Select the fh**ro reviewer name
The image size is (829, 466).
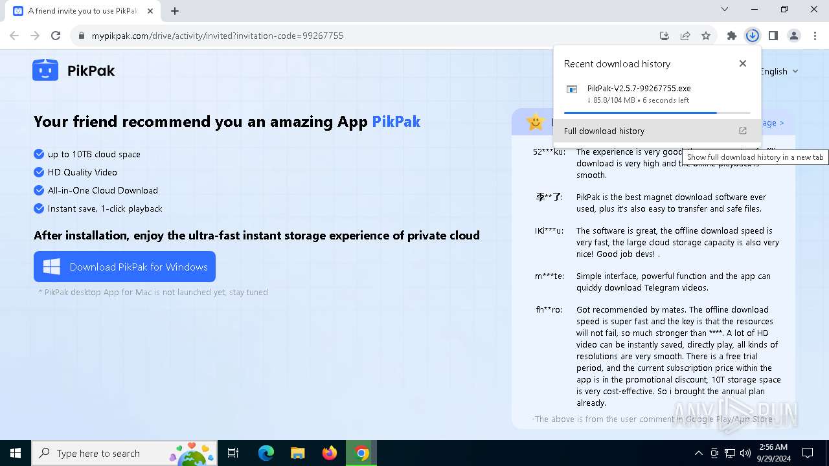point(549,310)
